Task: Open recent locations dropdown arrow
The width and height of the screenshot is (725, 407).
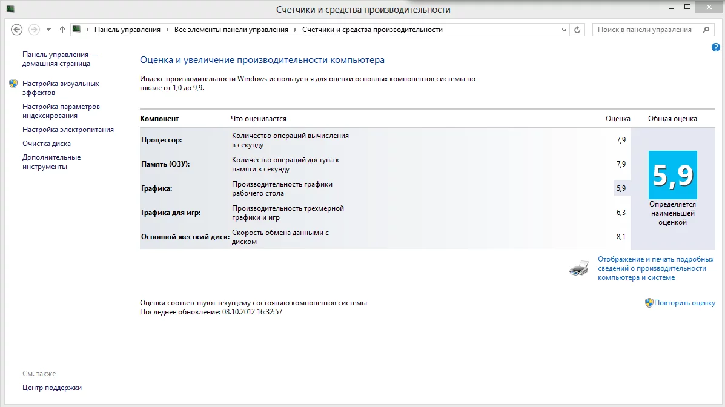Action: coord(48,30)
